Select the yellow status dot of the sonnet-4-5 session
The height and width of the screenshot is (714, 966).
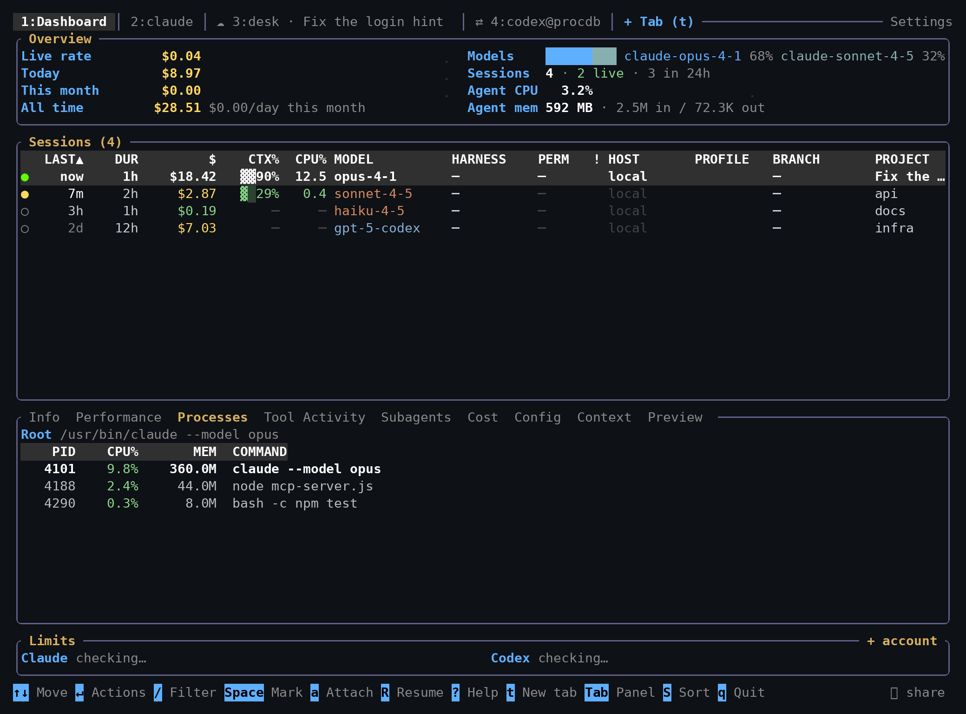coord(25,194)
